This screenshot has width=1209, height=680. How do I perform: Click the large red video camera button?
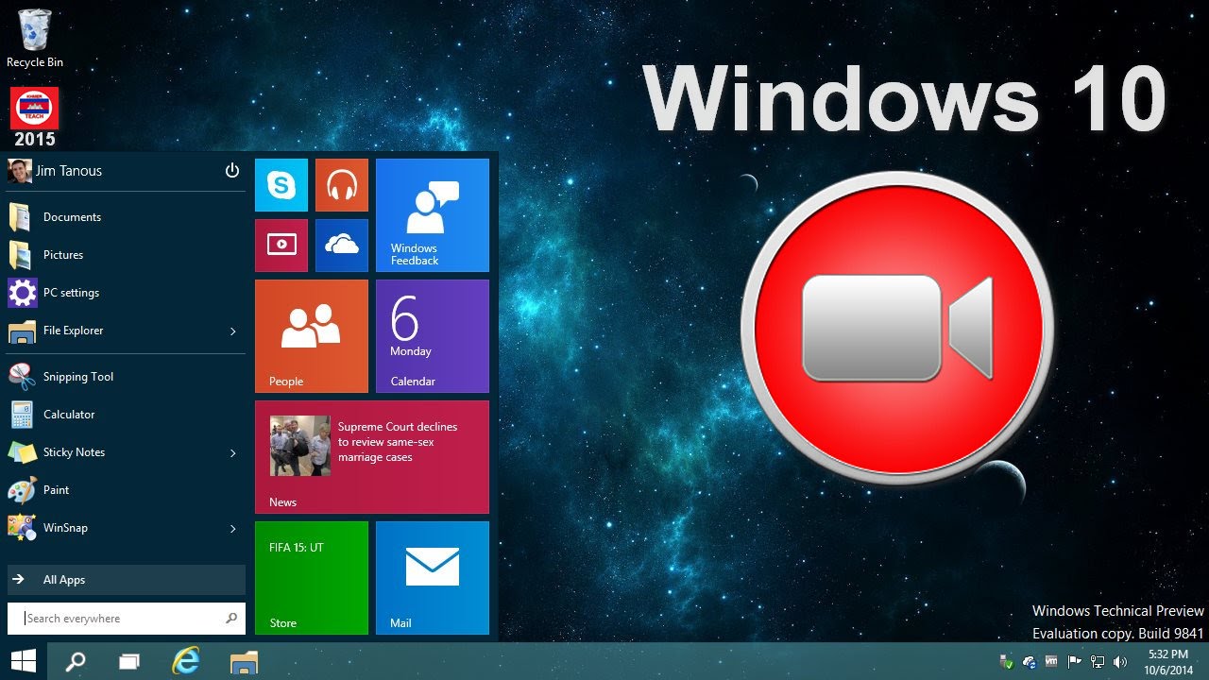[x=897, y=327]
